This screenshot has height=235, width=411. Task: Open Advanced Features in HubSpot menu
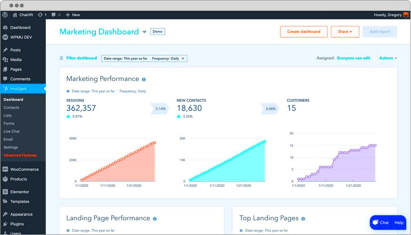click(x=20, y=155)
